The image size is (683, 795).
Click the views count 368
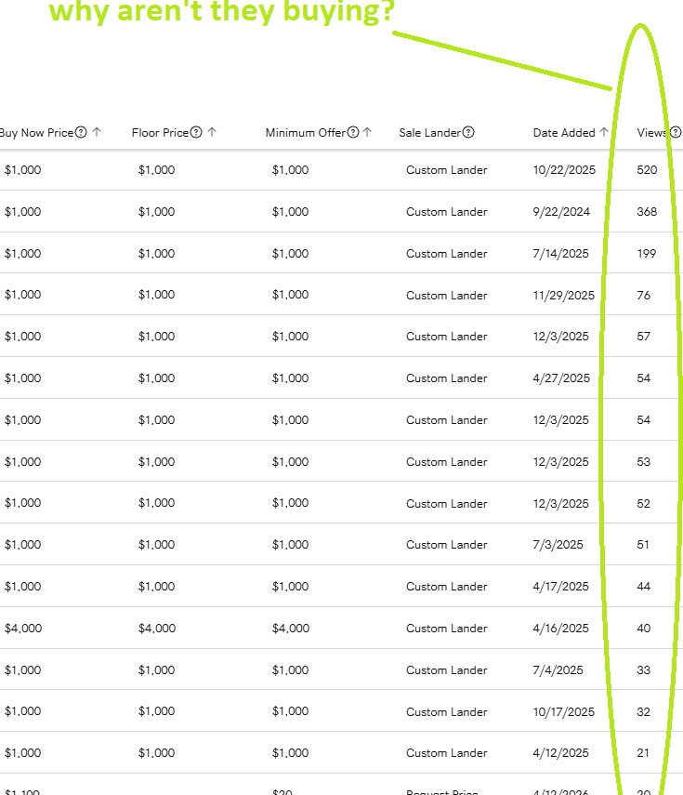click(x=647, y=212)
